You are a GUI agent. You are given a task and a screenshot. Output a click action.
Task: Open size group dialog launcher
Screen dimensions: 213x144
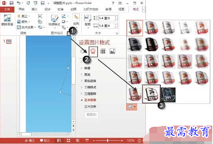click(x=117, y=33)
